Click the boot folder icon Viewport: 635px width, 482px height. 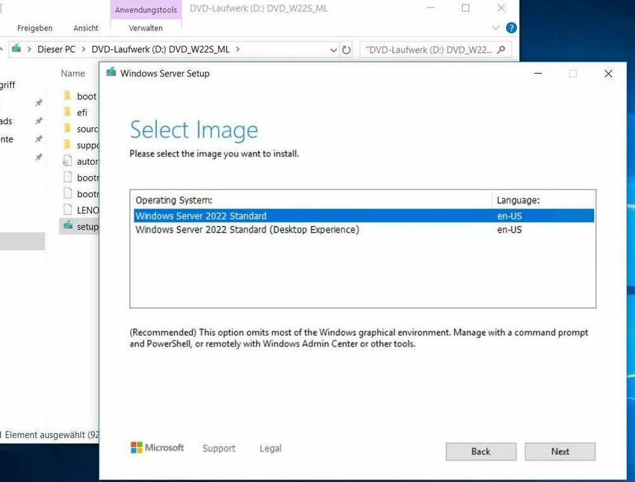[x=67, y=96]
